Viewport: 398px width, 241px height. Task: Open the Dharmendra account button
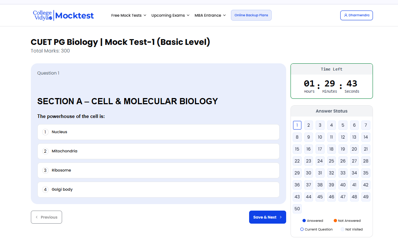tap(356, 15)
